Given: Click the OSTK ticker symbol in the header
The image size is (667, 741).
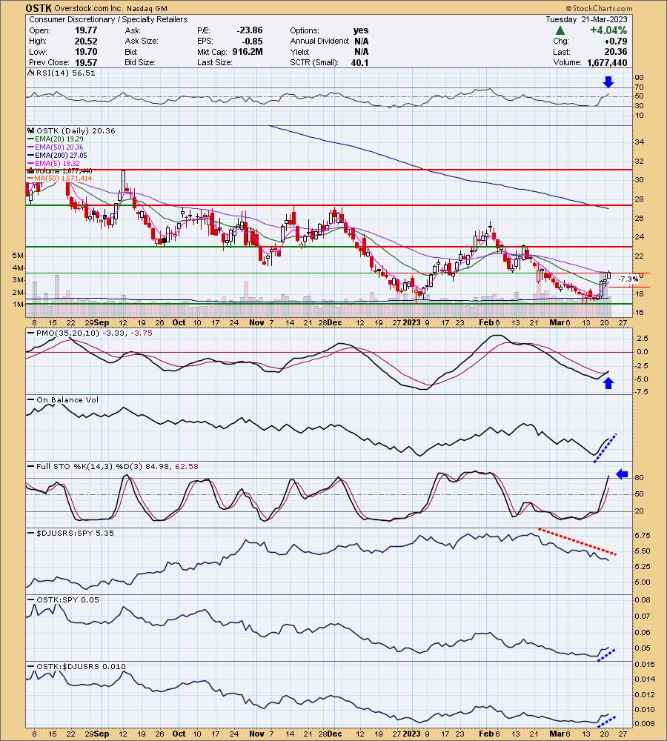Looking at the screenshot, I should (x=39, y=8).
